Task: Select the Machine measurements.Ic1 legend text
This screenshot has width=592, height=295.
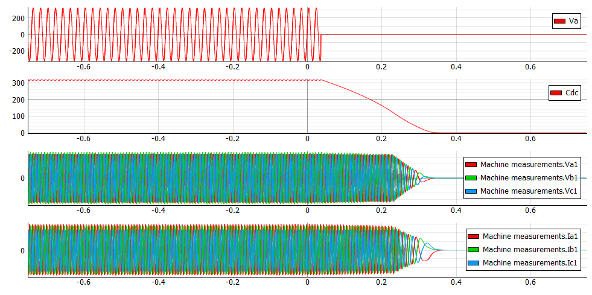Action: 530,262
